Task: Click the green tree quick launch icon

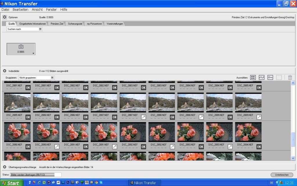Action: point(82,183)
